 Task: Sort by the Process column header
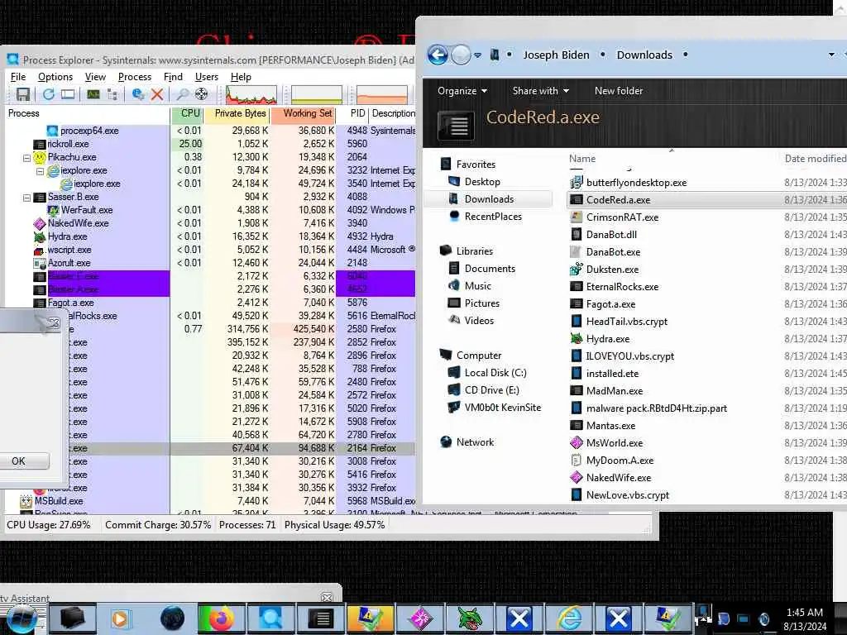tap(87, 113)
